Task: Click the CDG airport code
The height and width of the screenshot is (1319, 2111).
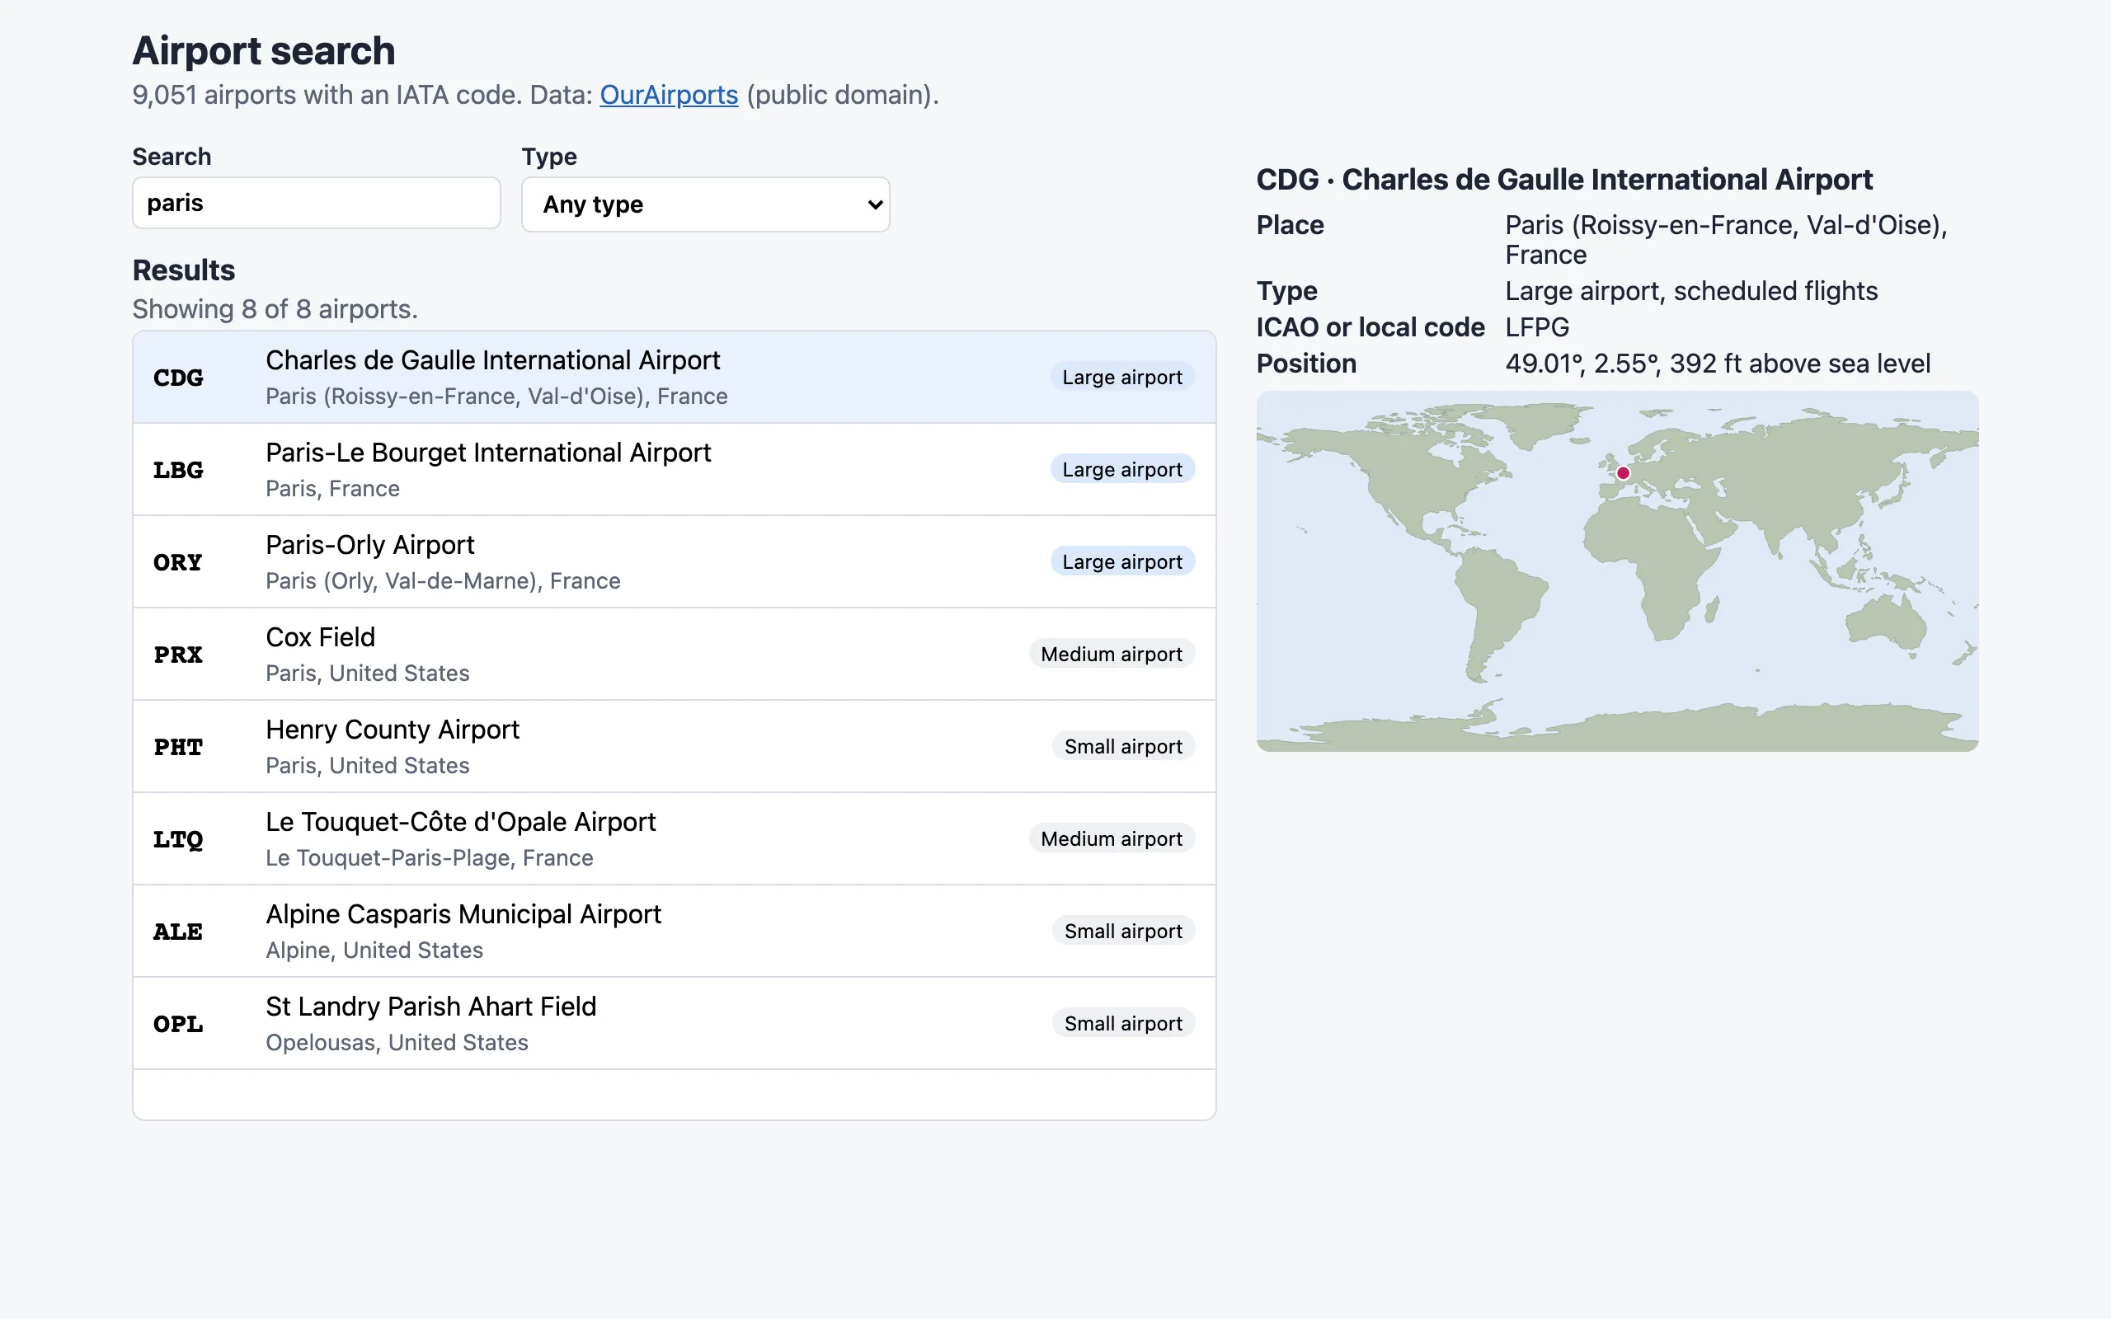Action: [x=178, y=378]
